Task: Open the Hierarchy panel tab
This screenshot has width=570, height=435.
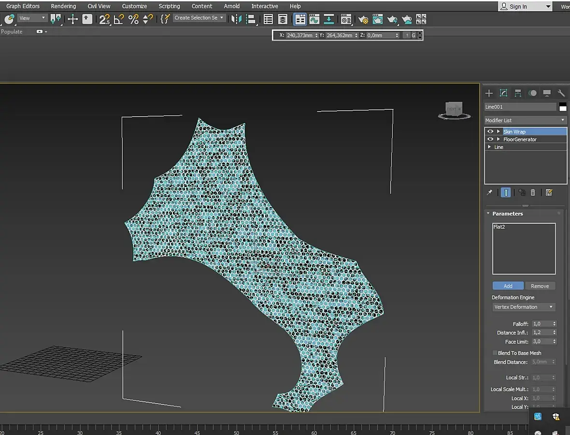Action: (x=518, y=93)
